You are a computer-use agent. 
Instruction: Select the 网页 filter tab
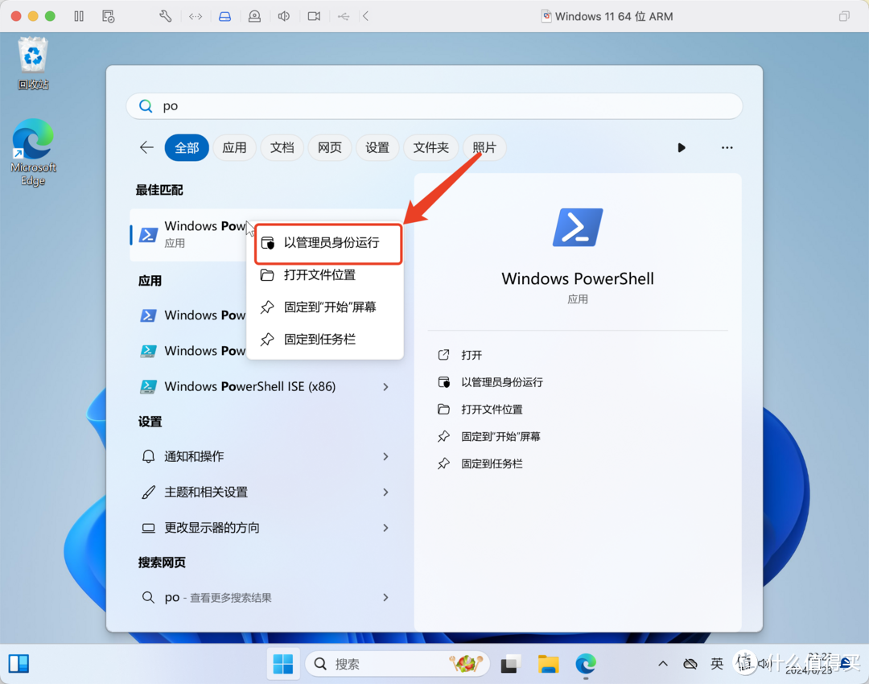[x=330, y=147]
